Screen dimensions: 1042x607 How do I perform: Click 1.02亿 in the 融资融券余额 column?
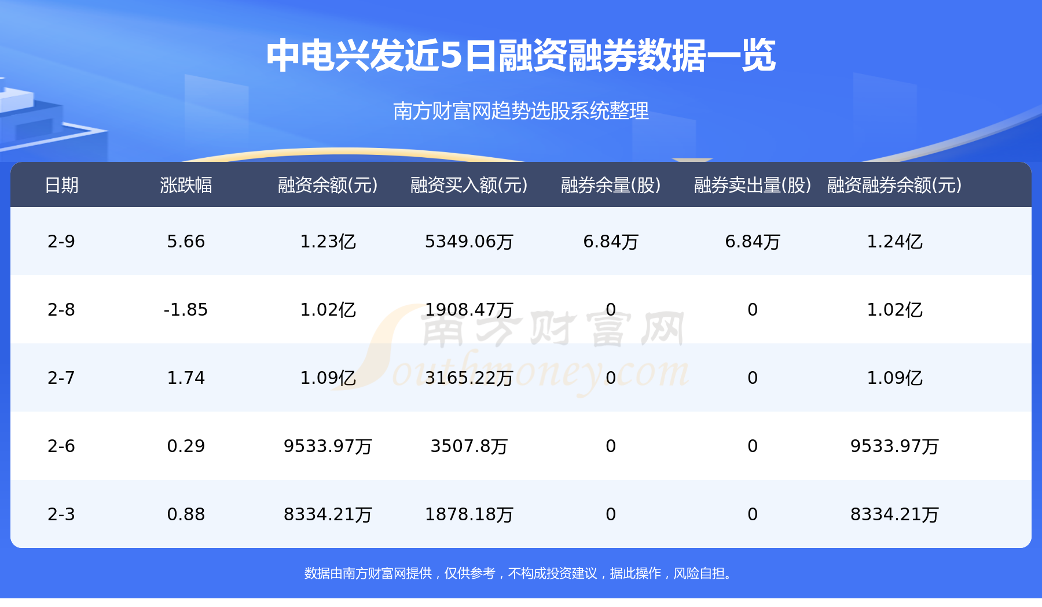pos(894,309)
